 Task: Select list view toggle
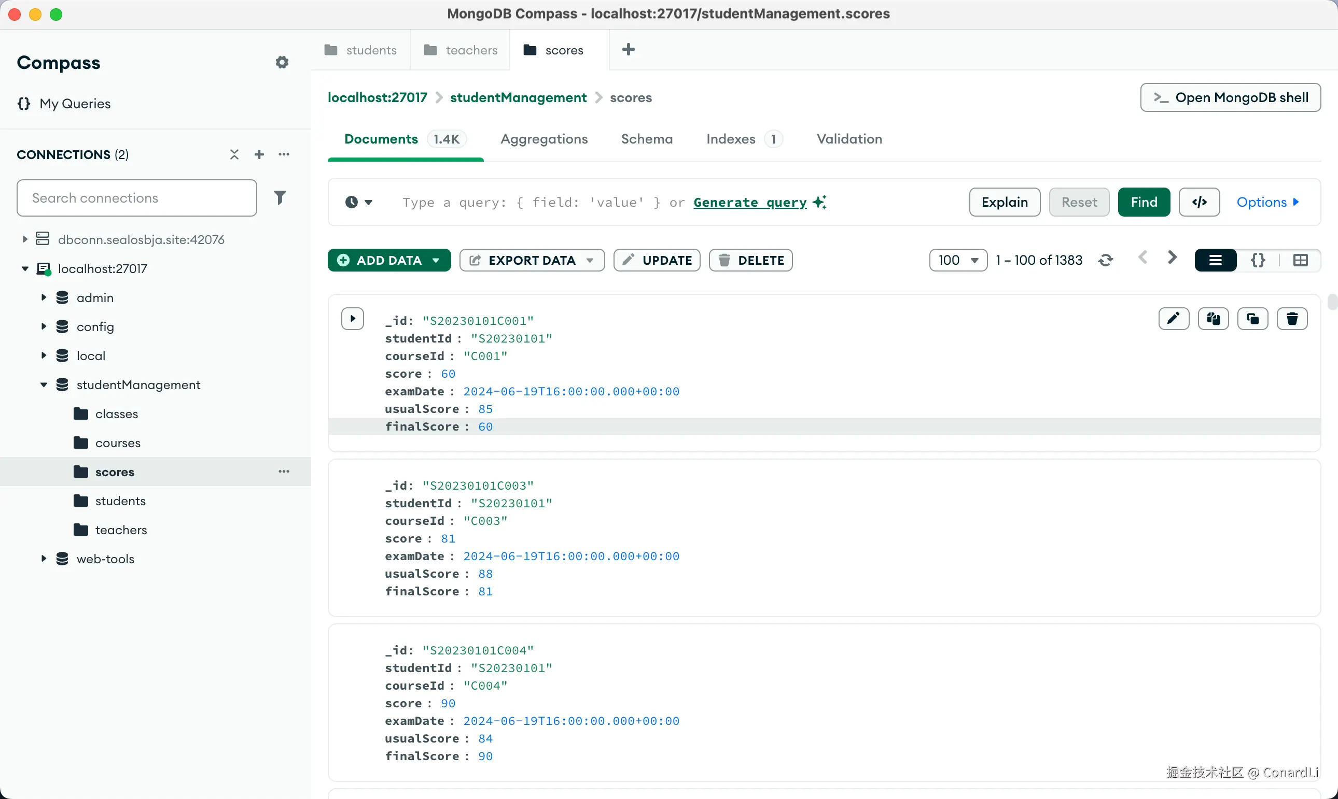click(x=1215, y=261)
